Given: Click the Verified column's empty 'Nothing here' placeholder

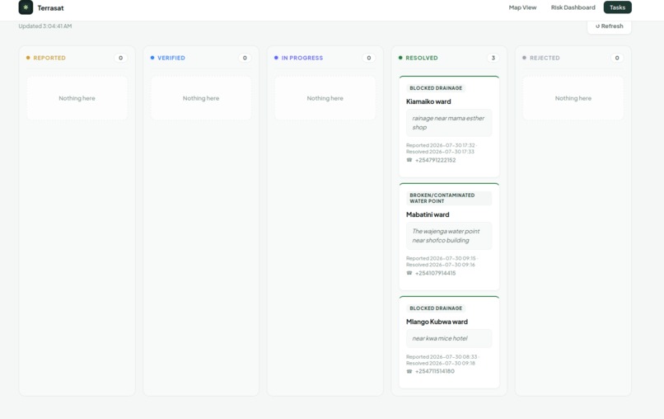Looking at the screenshot, I should (201, 98).
